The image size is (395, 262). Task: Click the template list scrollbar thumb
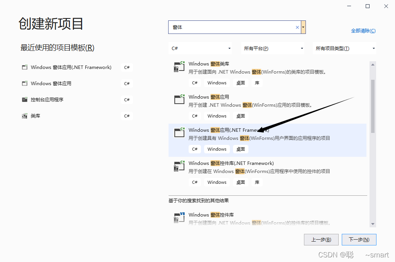[x=373, y=106]
